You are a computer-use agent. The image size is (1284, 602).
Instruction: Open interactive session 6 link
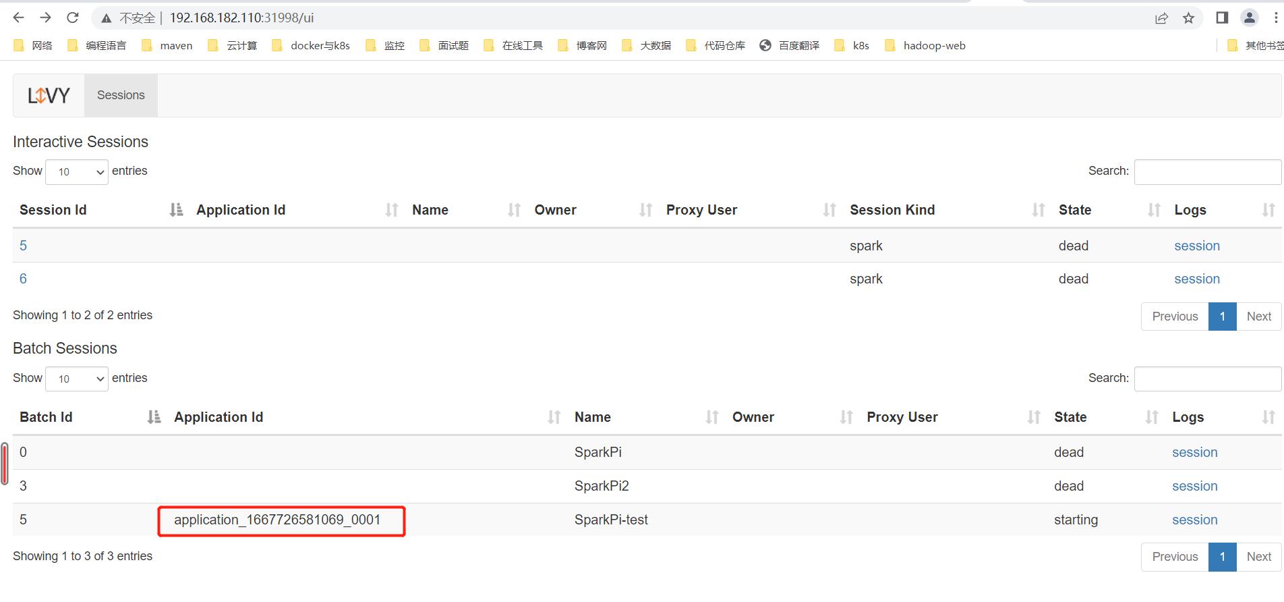[x=23, y=279]
